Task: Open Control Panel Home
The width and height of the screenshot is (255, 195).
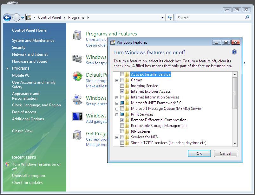Action: pyautogui.click(x=29, y=30)
